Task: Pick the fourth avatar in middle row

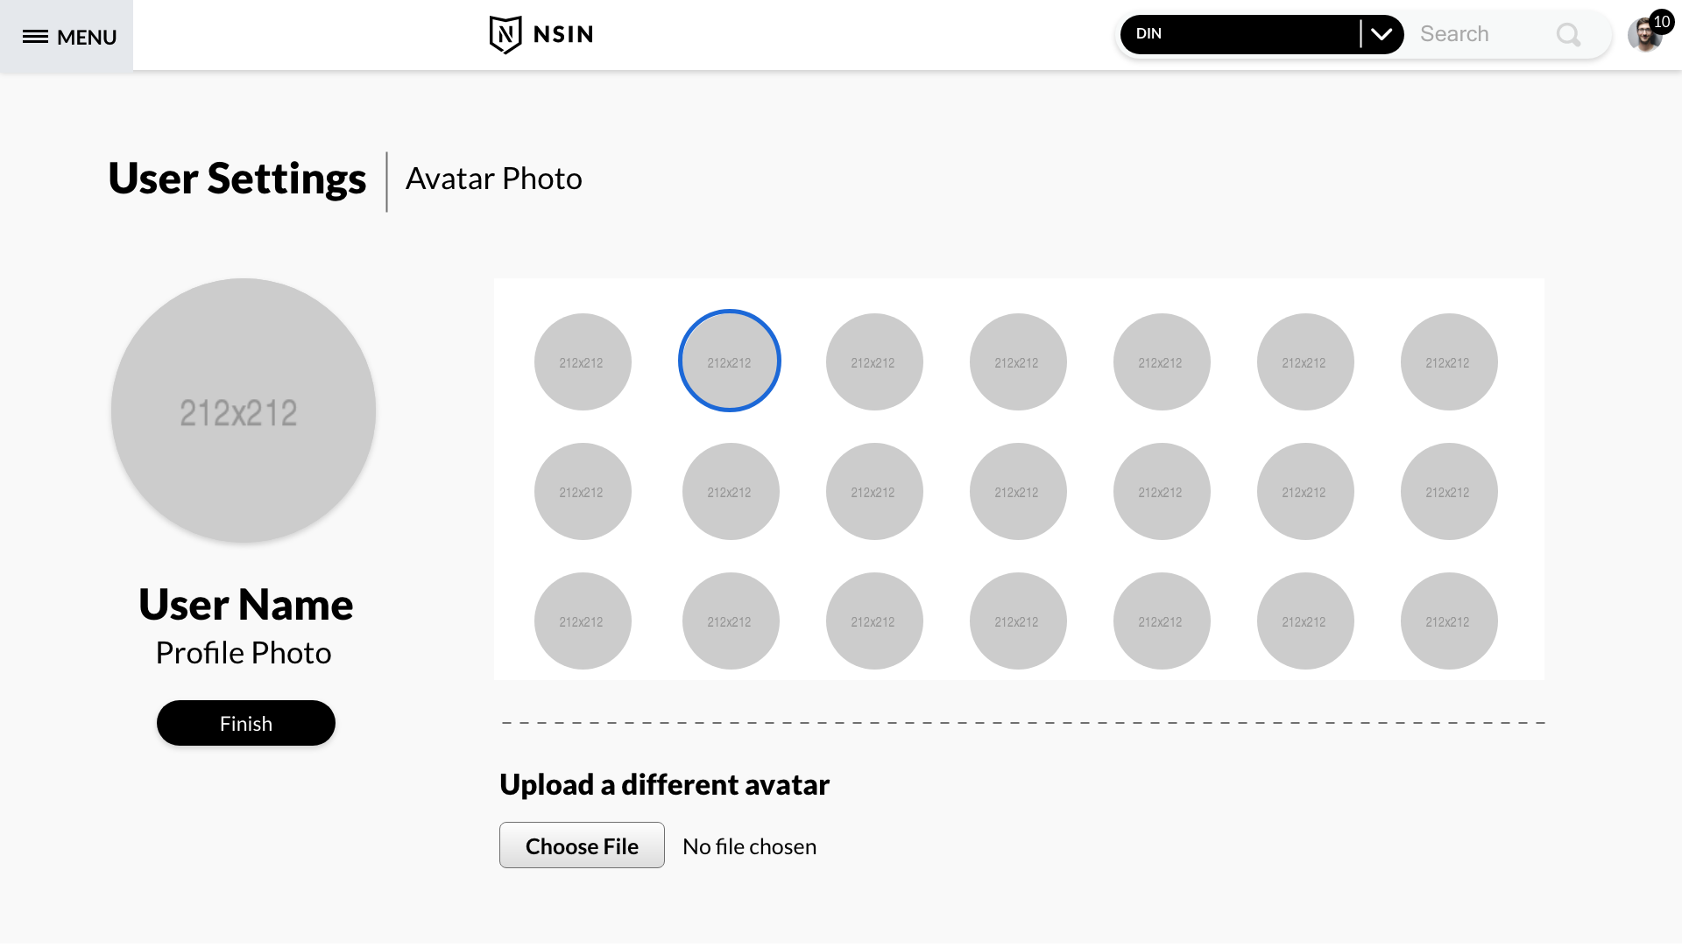Action: 1018,491
